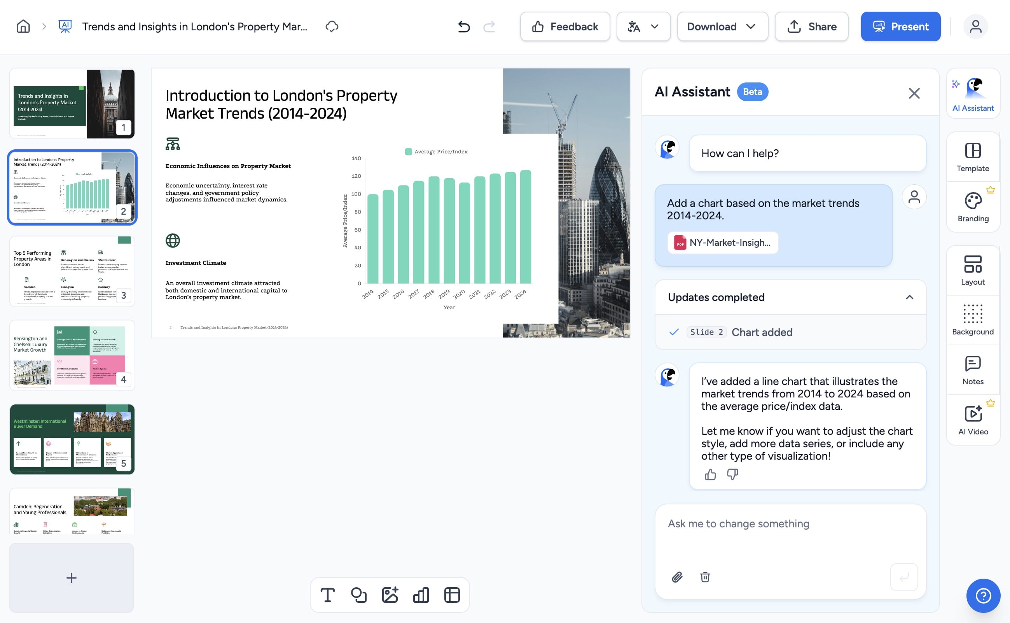Give thumbs down to AI response
Image resolution: width=1010 pixels, height=623 pixels.
(x=732, y=475)
